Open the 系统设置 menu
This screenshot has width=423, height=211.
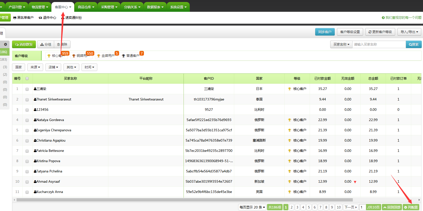click(x=178, y=7)
